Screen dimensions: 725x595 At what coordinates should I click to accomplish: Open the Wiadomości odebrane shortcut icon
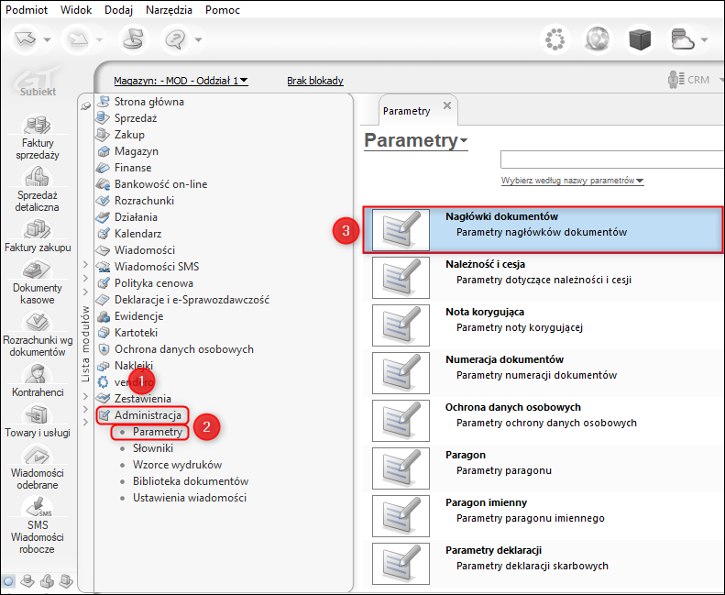tap(37, 455)
